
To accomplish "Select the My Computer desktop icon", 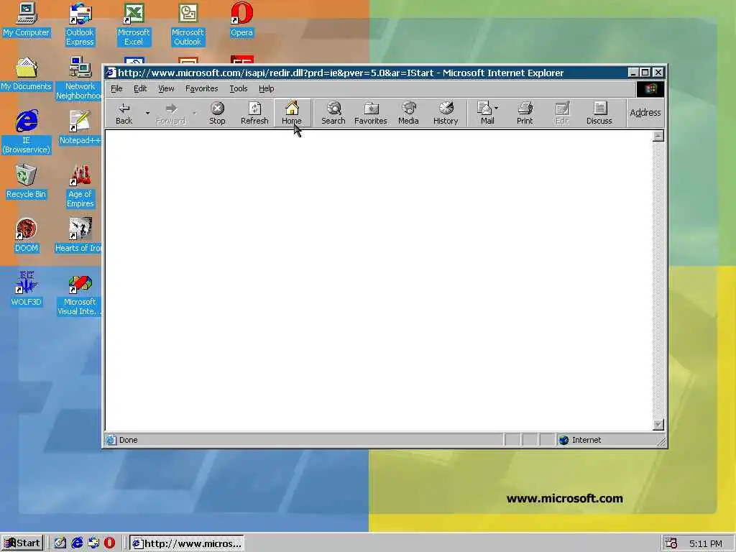I will [26, 19].
